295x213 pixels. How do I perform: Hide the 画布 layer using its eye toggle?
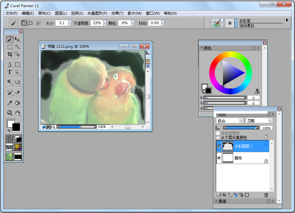tap(219, 158)
